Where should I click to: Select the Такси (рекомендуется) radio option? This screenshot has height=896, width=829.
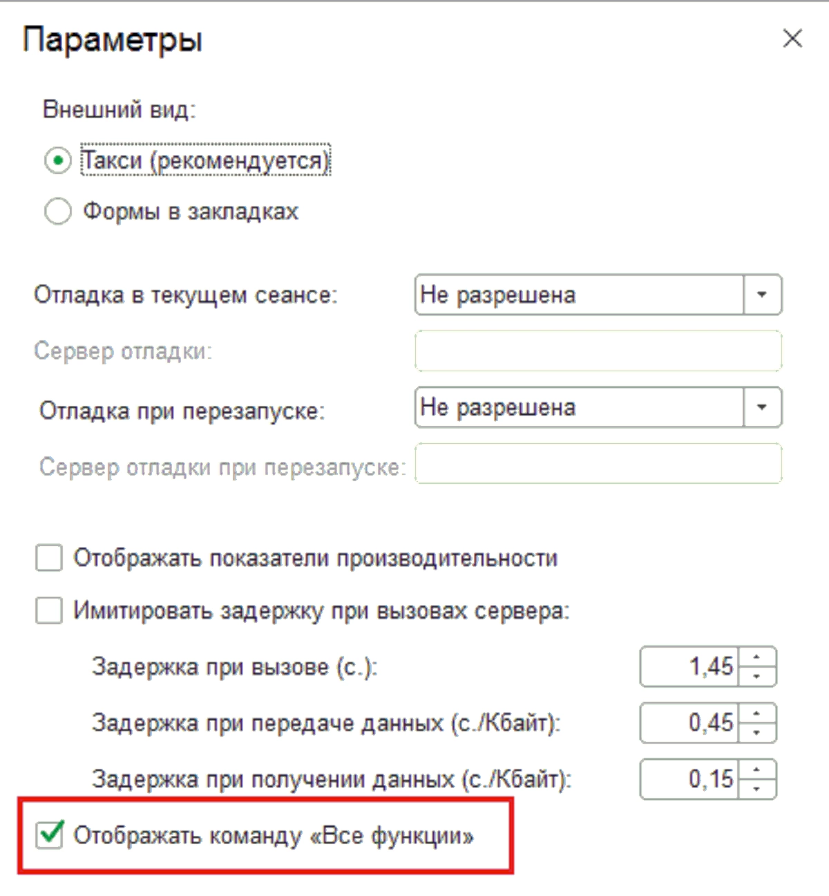click(58, 161)
